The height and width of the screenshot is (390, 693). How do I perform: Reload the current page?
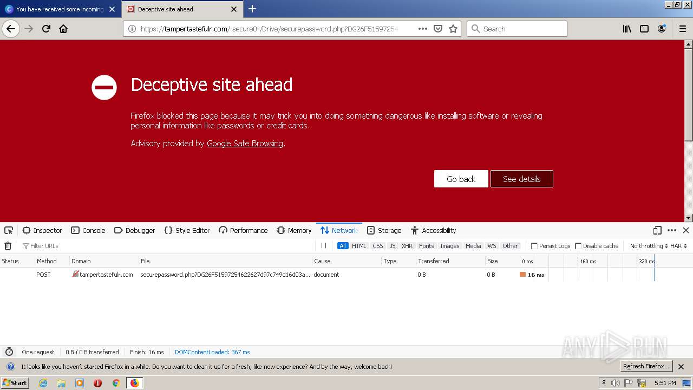point(47,29)
